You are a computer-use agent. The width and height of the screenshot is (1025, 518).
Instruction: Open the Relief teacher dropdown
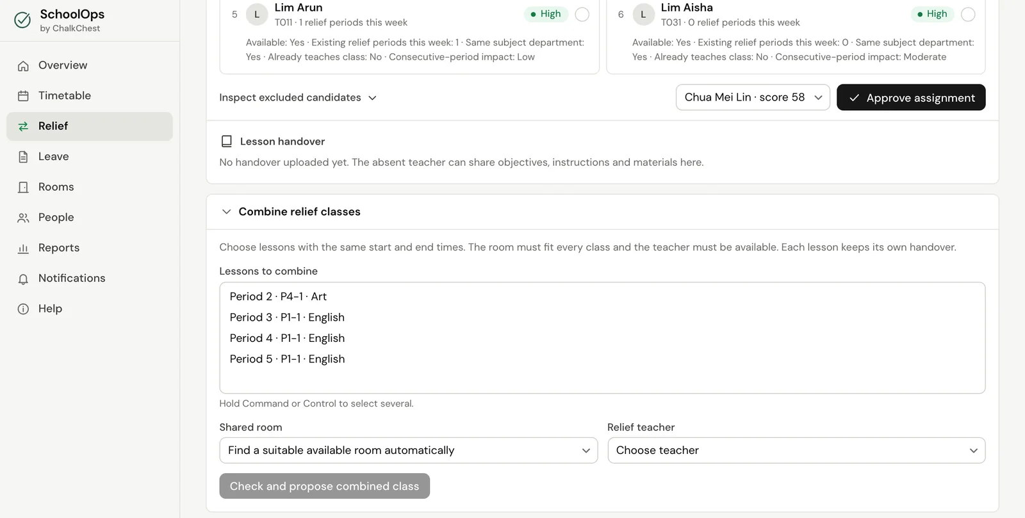796,450
